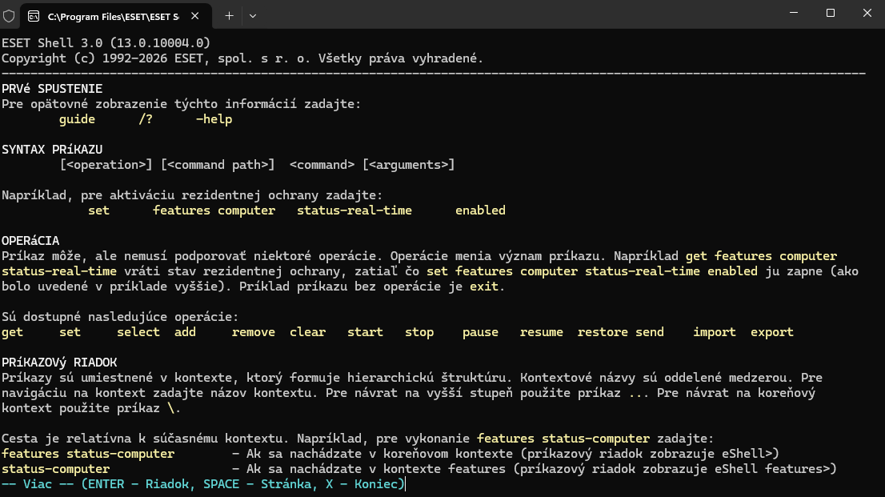Click the terminal icon on the ESET tab
The height and width of the screenshot is (497, 885).
[34, 16]
